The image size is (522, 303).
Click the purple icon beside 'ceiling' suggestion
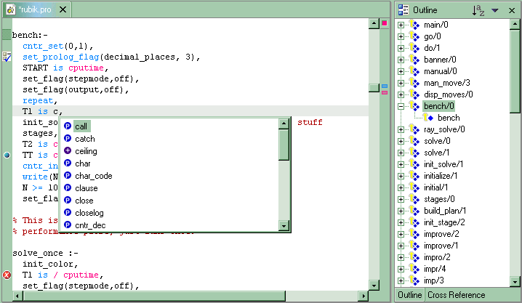68,151
